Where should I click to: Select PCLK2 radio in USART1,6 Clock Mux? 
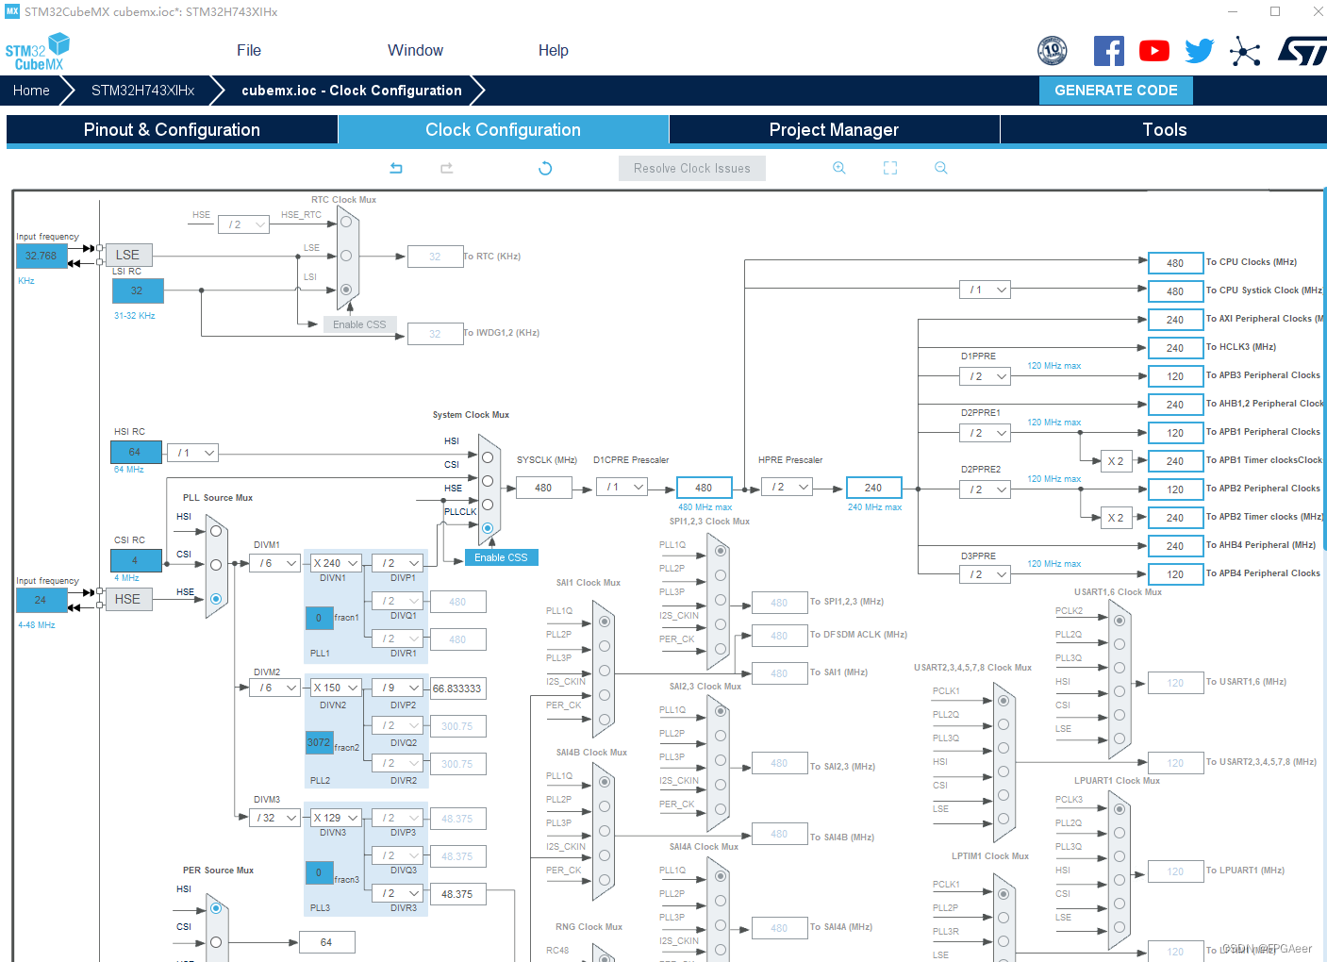coord(1120,621)
